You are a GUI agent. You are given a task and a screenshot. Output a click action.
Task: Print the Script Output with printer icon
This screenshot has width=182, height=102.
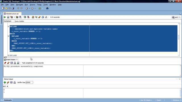(x=15, y=63)
